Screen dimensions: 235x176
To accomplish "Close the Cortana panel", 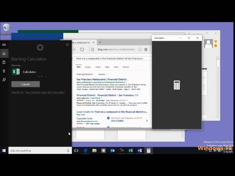I will [67, 45].
